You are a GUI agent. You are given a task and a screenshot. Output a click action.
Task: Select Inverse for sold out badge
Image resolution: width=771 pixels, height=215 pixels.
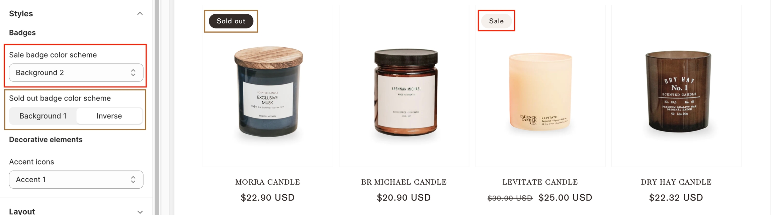pos(109,116)
